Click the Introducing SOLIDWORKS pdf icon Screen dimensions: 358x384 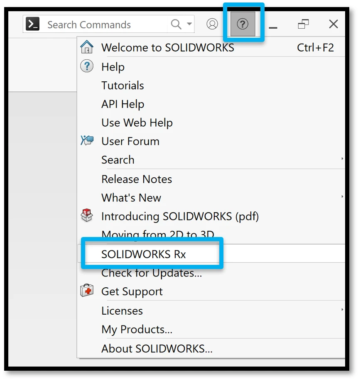click(x=87, y=216)
